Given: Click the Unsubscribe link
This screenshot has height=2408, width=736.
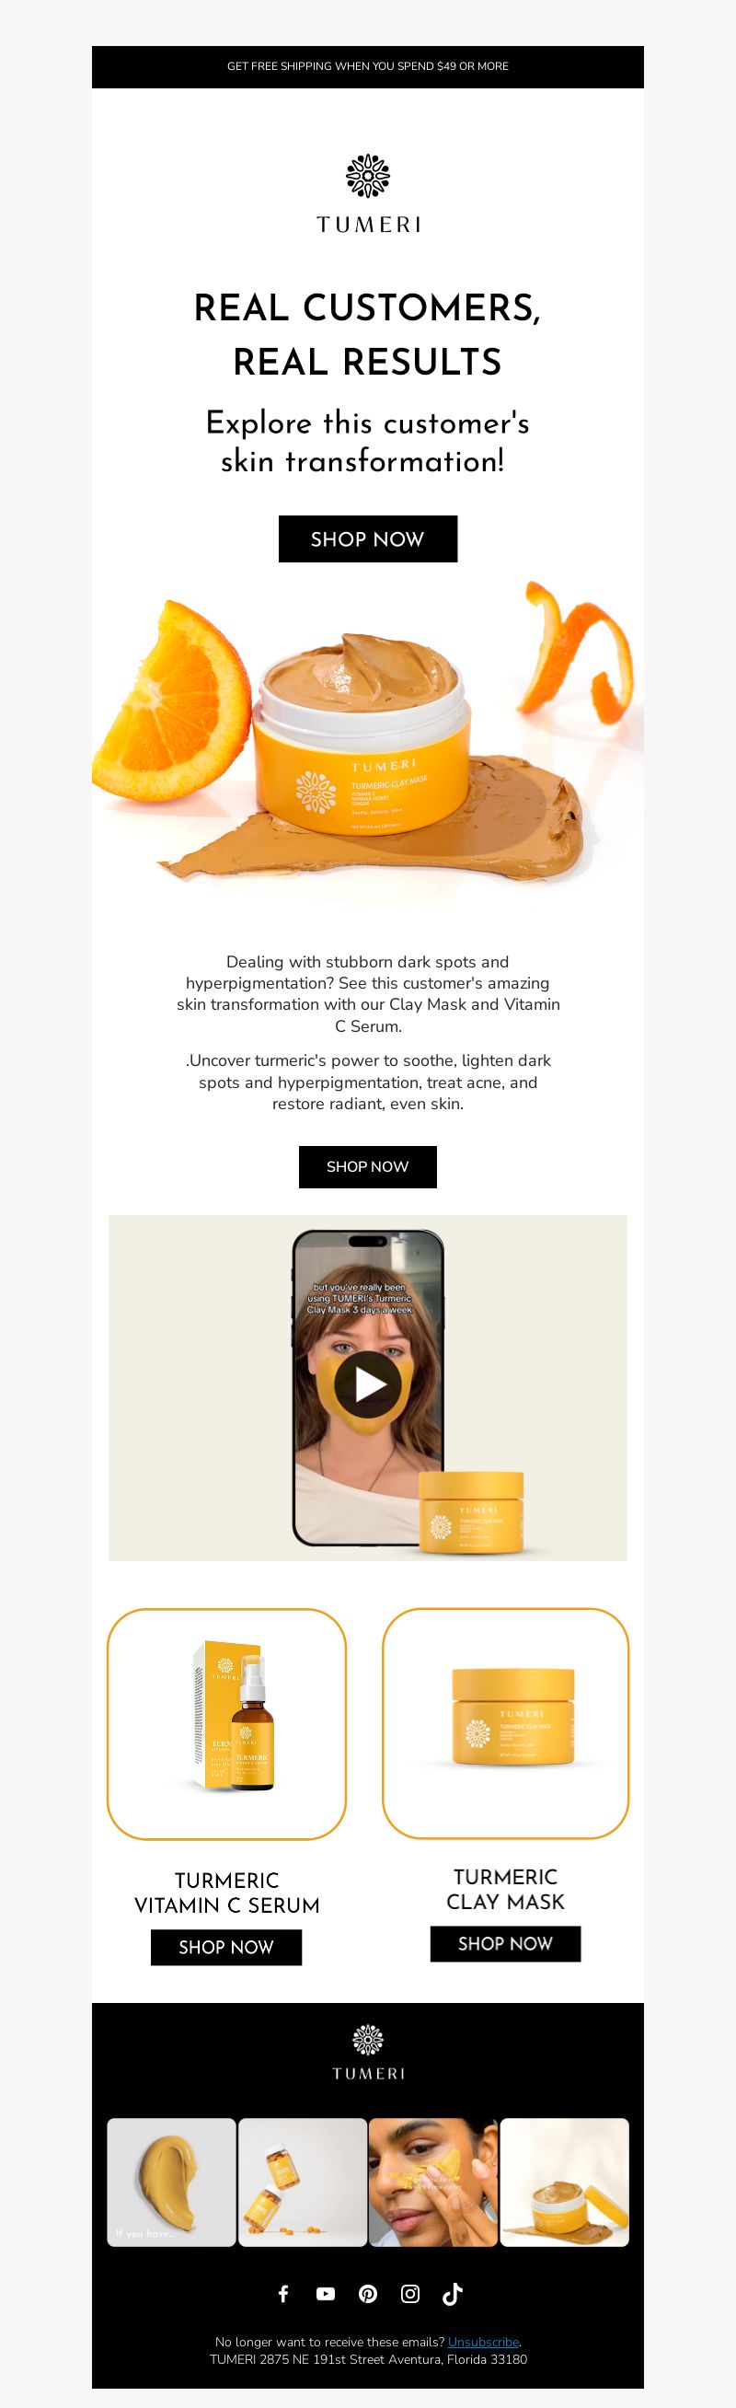Looking at the screenshot, I should point(483,2342).
